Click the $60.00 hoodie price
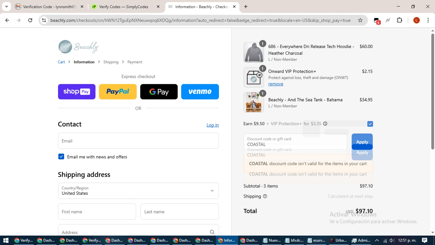Screen dimensions: 435x245 pyautogui.click(x=366, y=46)
